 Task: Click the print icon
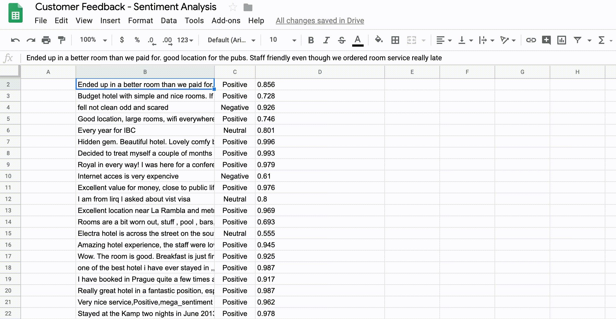pos(46,40)
